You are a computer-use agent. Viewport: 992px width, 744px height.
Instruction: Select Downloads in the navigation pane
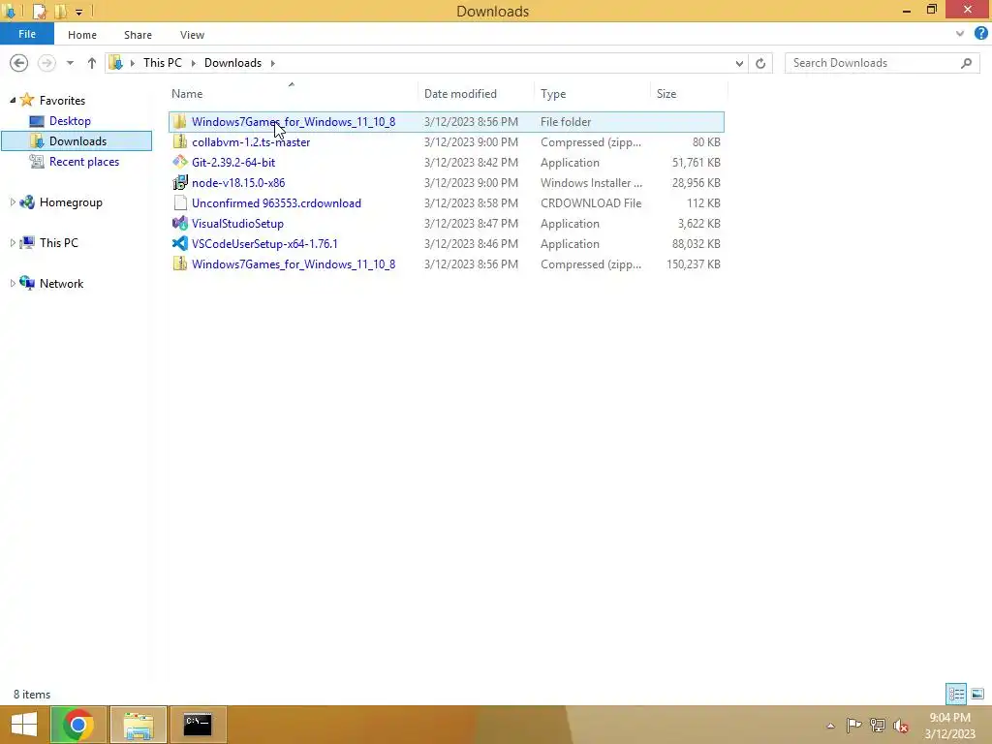click(77, 140)
